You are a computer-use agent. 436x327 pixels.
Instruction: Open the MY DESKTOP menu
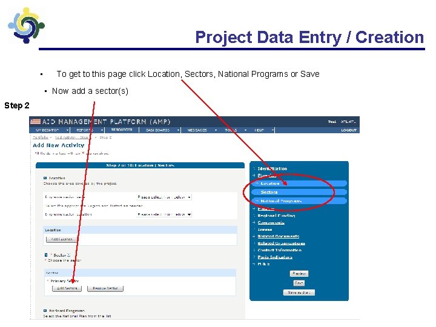[47, 130]
